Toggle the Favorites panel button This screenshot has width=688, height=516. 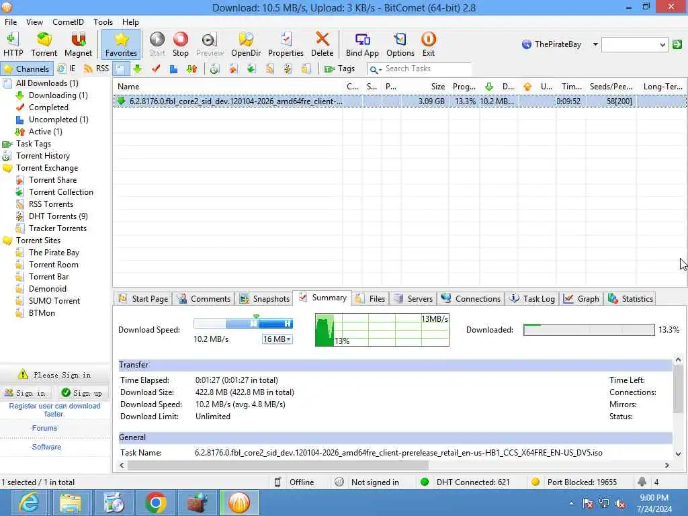tap(121, 44)
